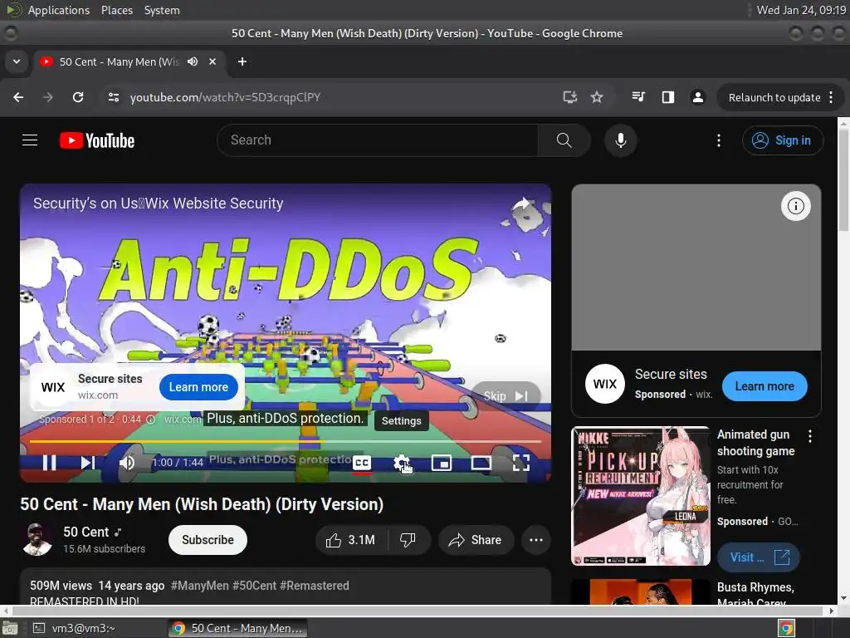The width and height of the screenshot is (850, 638).
Task: Click Learn more on the in-video Wix overlay
Action: 198,387
